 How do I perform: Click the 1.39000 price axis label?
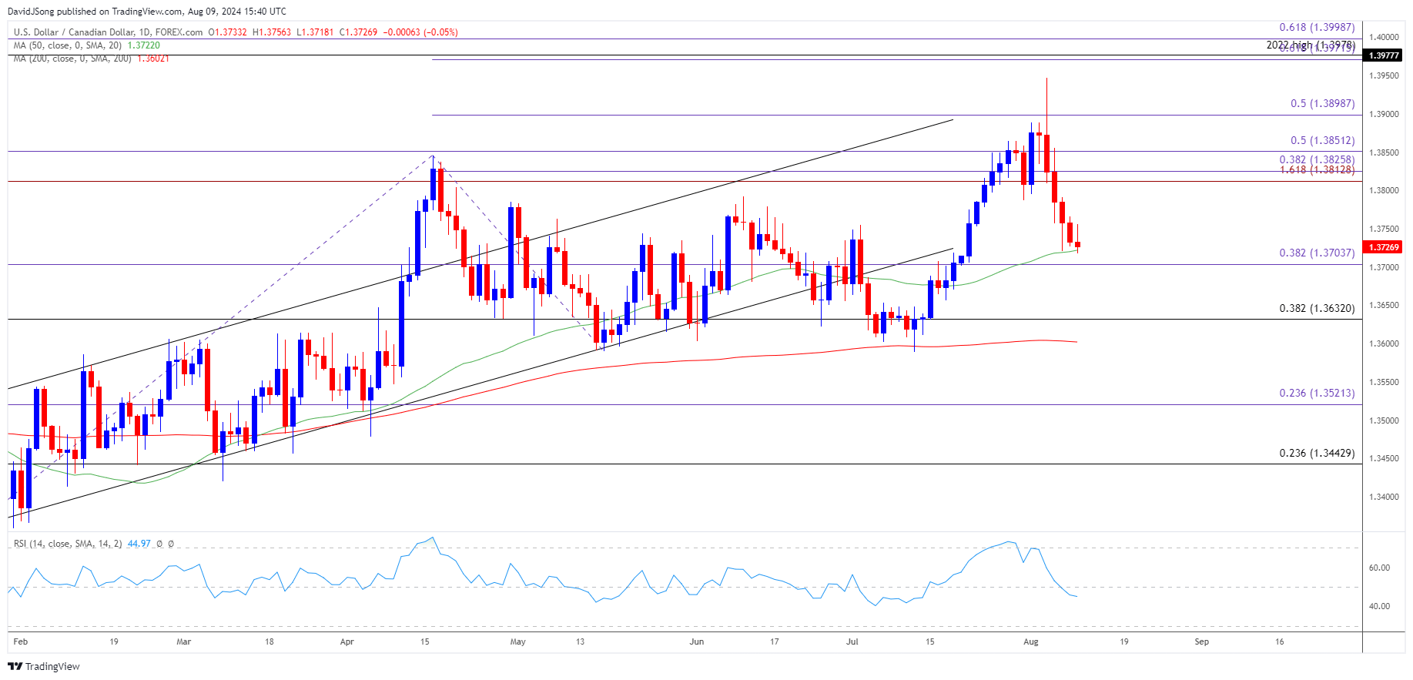pos(1384,114)
